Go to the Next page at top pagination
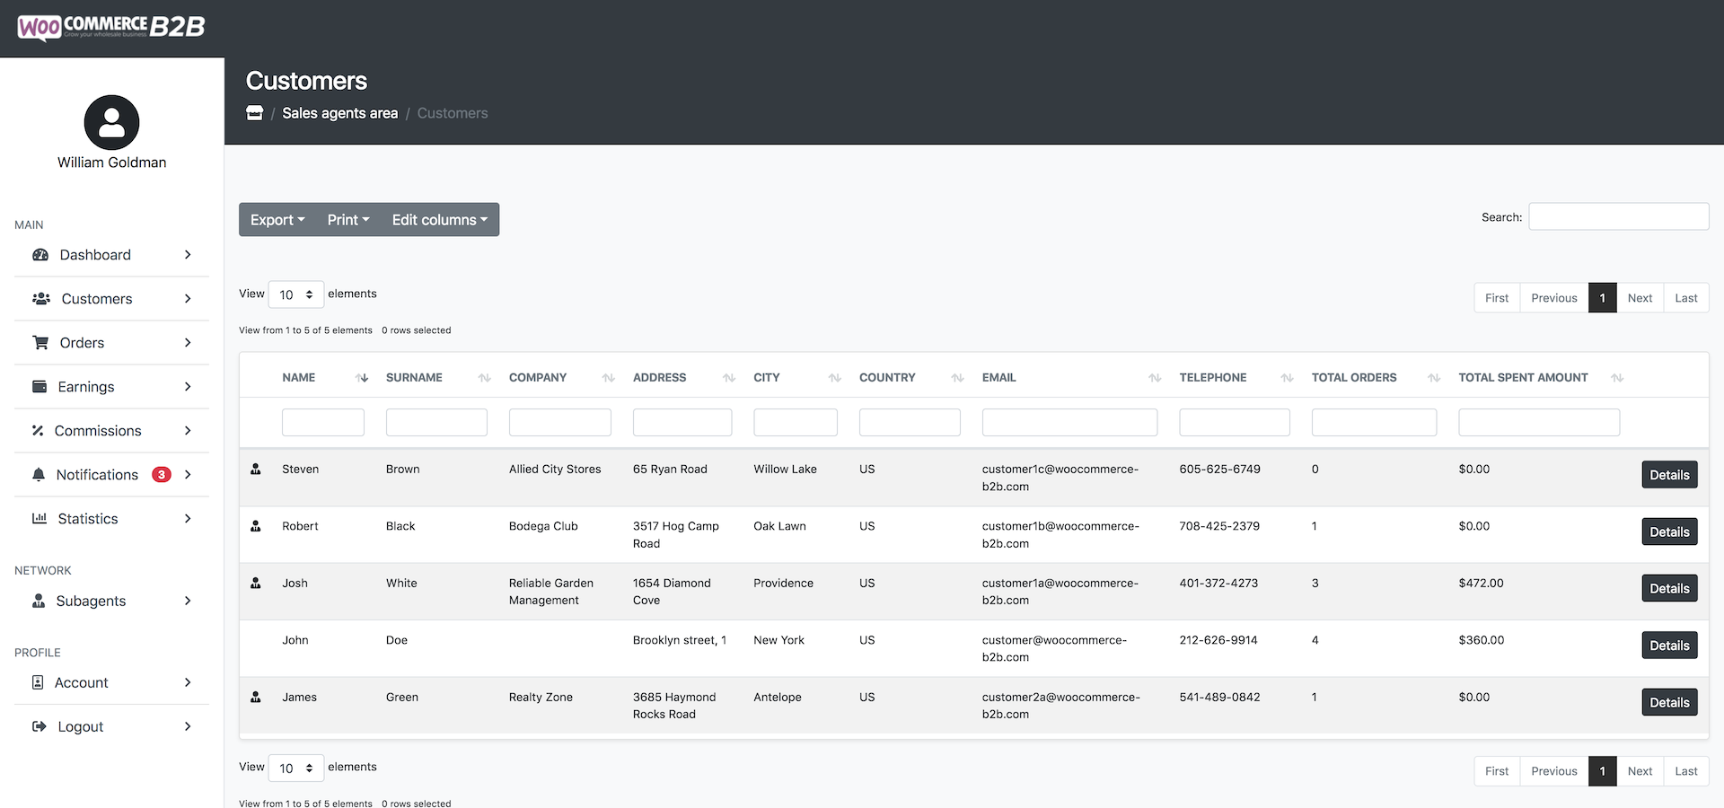 (1639, 298)
